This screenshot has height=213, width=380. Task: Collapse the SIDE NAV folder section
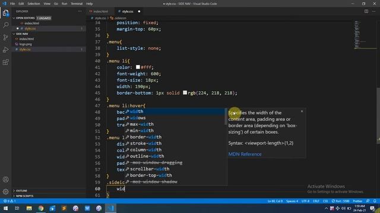pos(22,34)
